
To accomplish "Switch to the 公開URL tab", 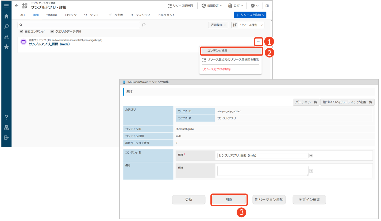I will pyautogui.click(x=52, y=15).
